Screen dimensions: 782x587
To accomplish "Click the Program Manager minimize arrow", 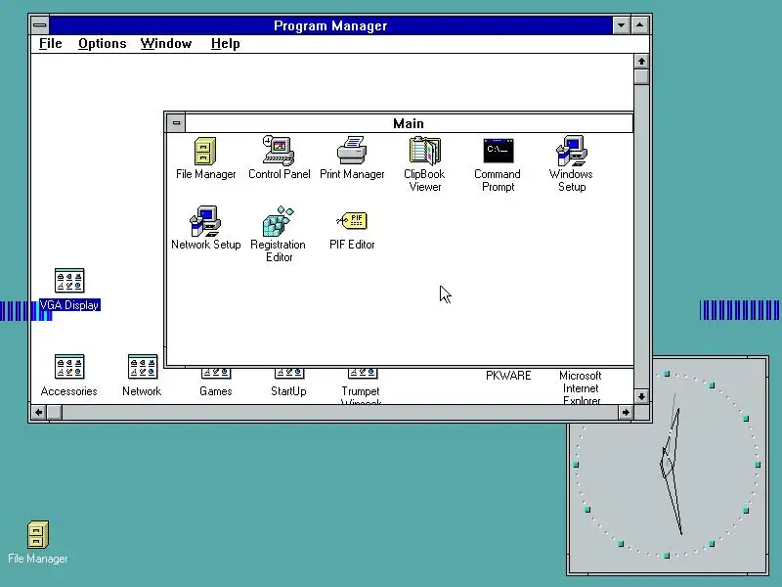I will click(x=621, y=25).
